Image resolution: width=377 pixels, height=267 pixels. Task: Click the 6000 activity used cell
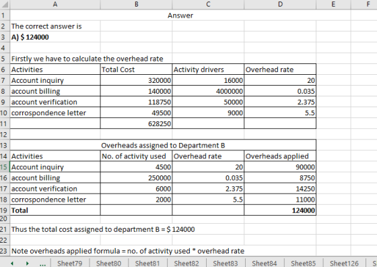[136, 189]
